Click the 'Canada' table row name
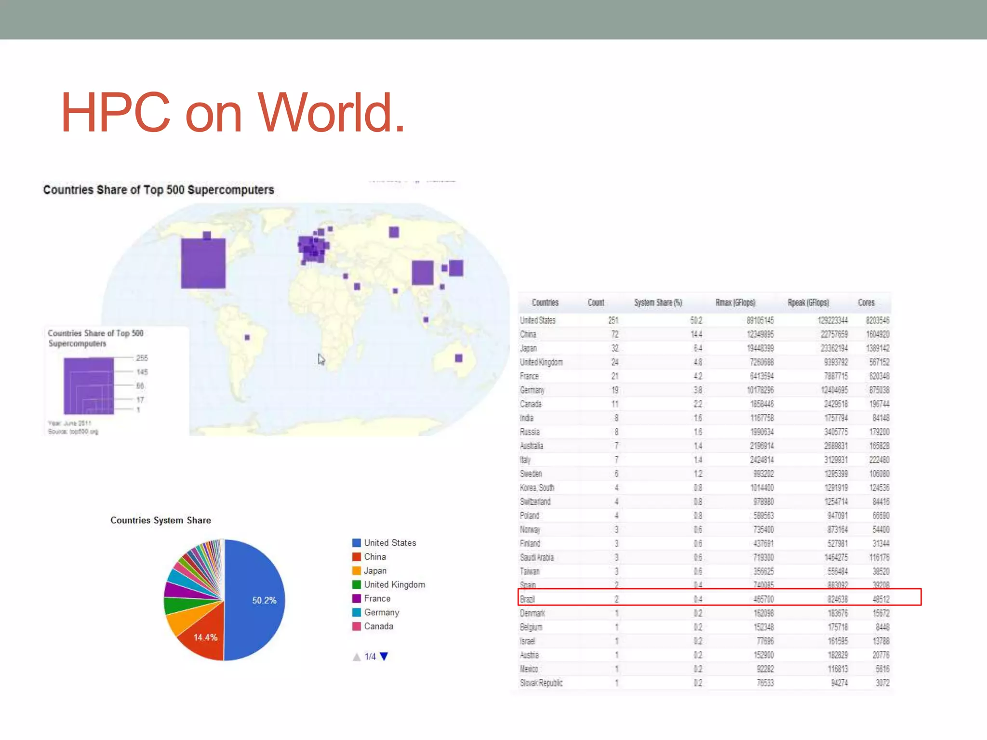The width and height of the screenshot is (987, 740). tap(531, 404)
